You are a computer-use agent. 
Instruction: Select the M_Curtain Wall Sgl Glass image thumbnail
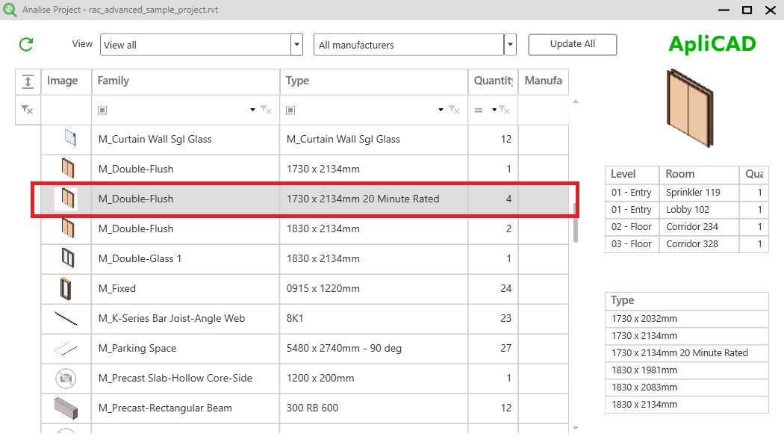(66, 138)
